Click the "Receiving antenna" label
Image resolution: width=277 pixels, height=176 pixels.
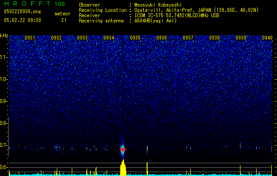coord(101,21)
